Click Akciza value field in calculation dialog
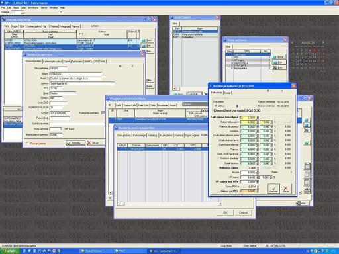The image size is (339, 254). coord(248,173)
